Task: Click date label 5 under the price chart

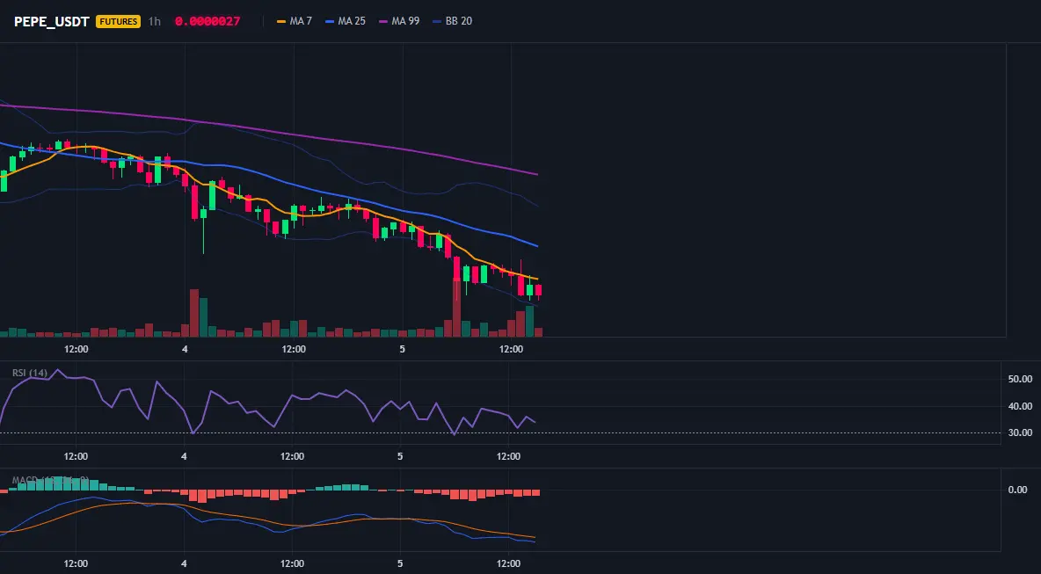Action: tap(402, 349)
